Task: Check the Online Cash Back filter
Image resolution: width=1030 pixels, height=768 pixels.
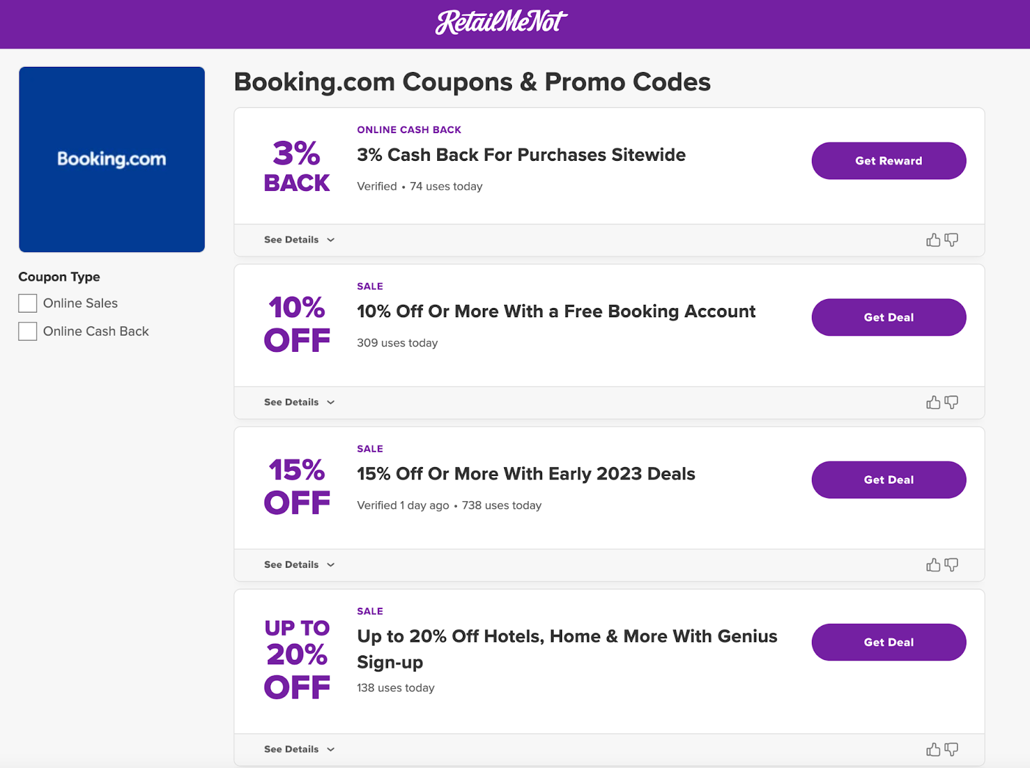Action: point(28,331)
